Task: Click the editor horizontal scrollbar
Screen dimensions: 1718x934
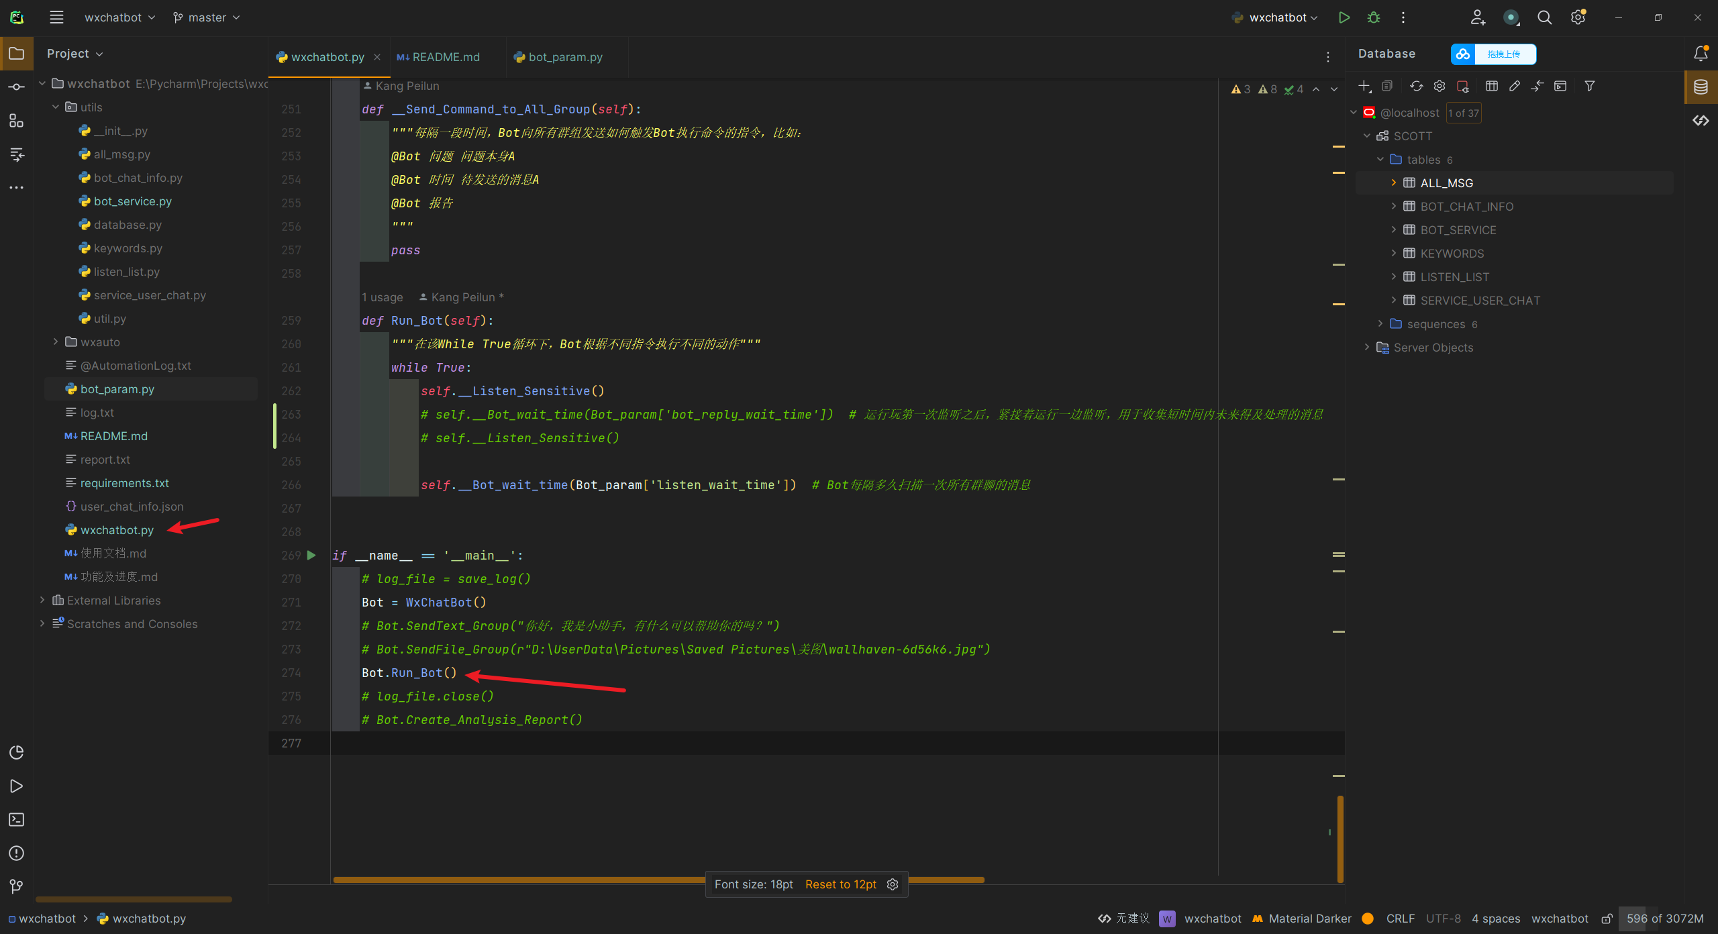Action: pos(658,879)
